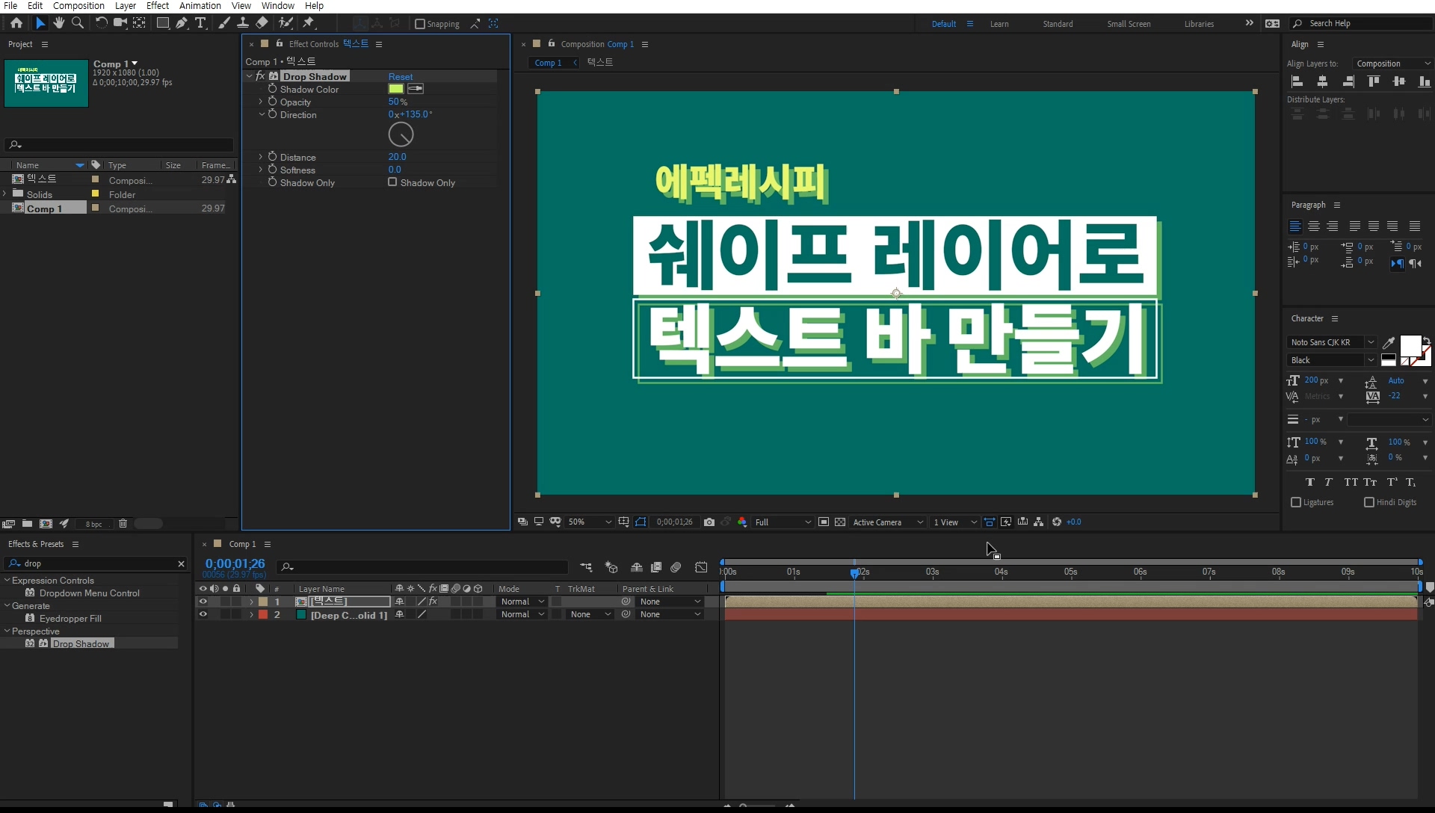This screenshot has width=1435, height=813.
Task: Select the Pen tool
Action: coord(182,23)
